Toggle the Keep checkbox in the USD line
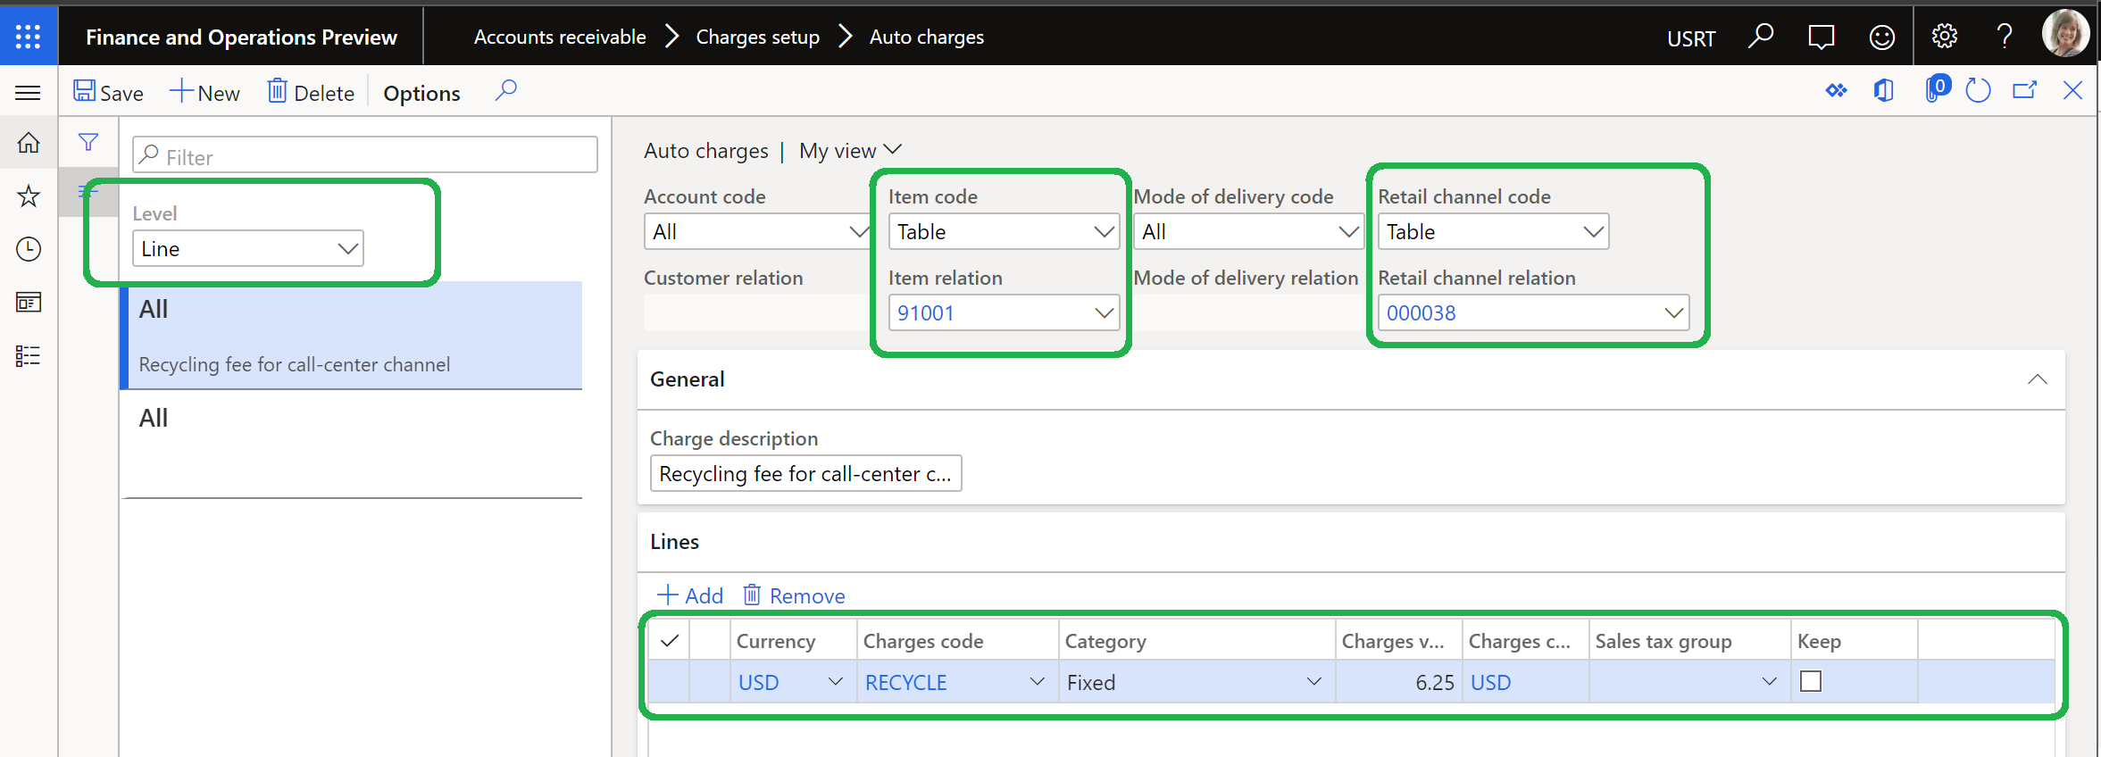2101x757 pixels. (1811, 681)
